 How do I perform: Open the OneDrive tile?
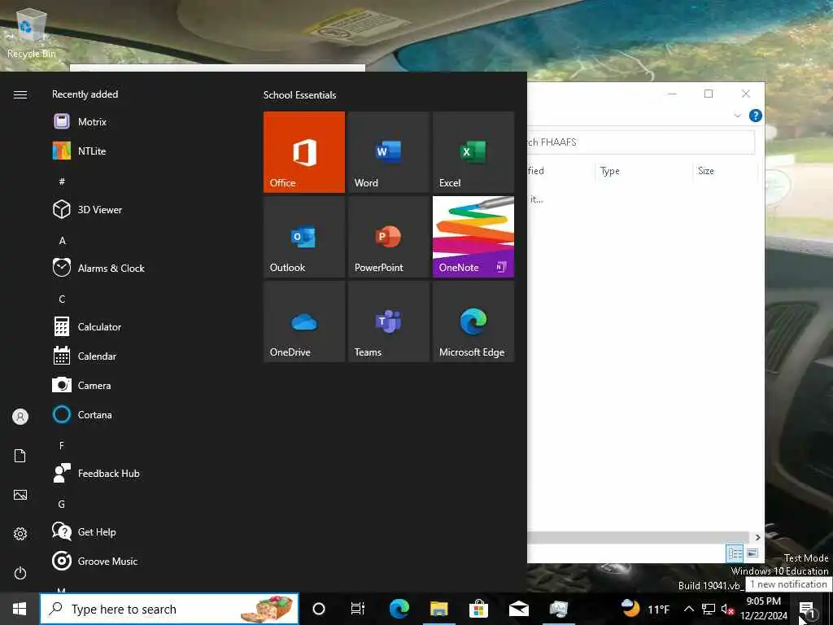(x=304, y=321)
